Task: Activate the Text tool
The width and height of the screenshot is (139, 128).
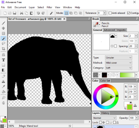Action: click(x=3, y=60)
